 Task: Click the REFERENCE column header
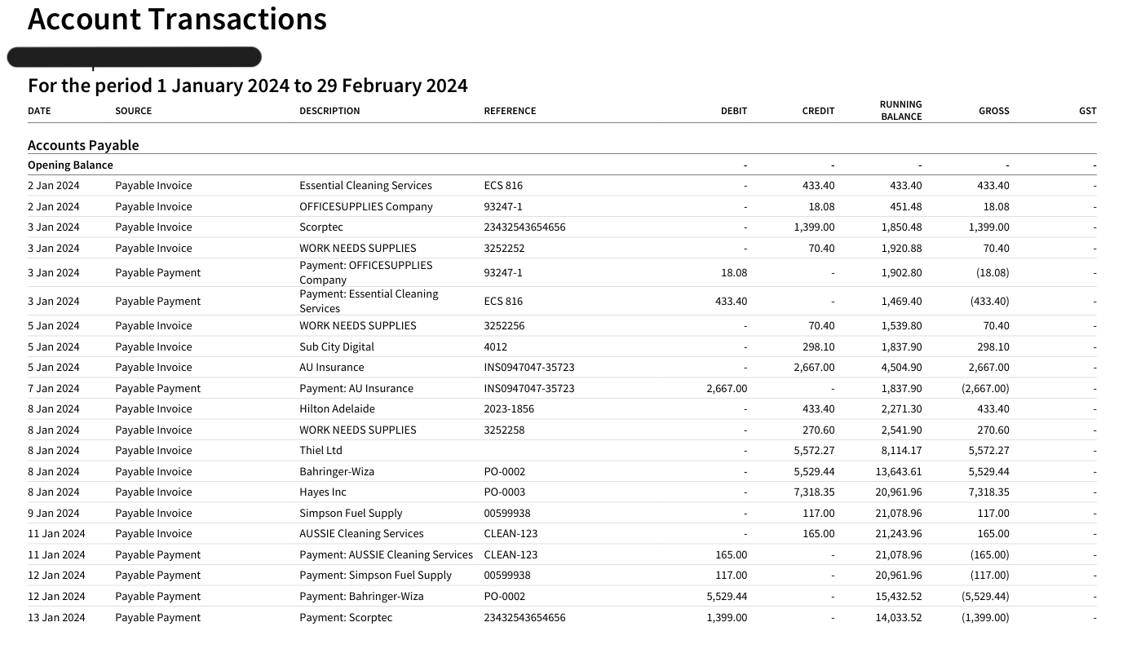pyautogui.click(x=510, y=111)
